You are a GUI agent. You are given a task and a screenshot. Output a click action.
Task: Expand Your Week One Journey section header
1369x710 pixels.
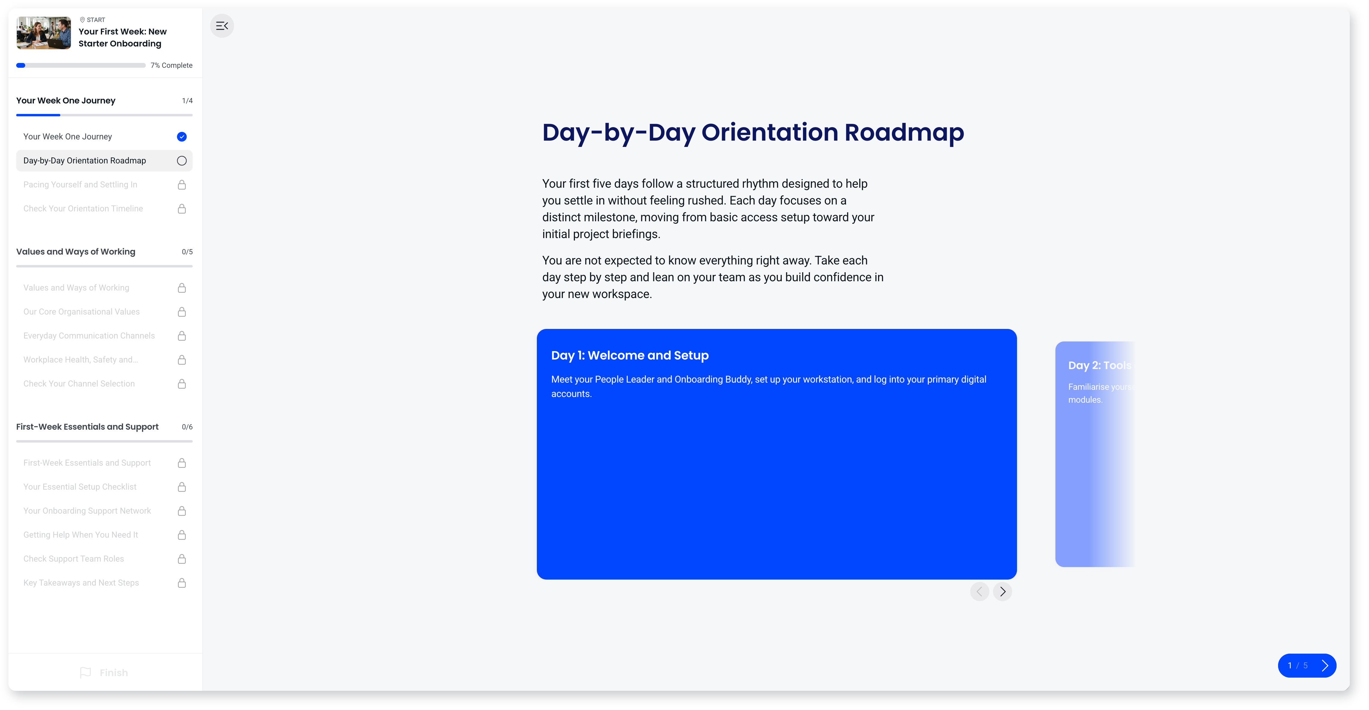point(104,100)
